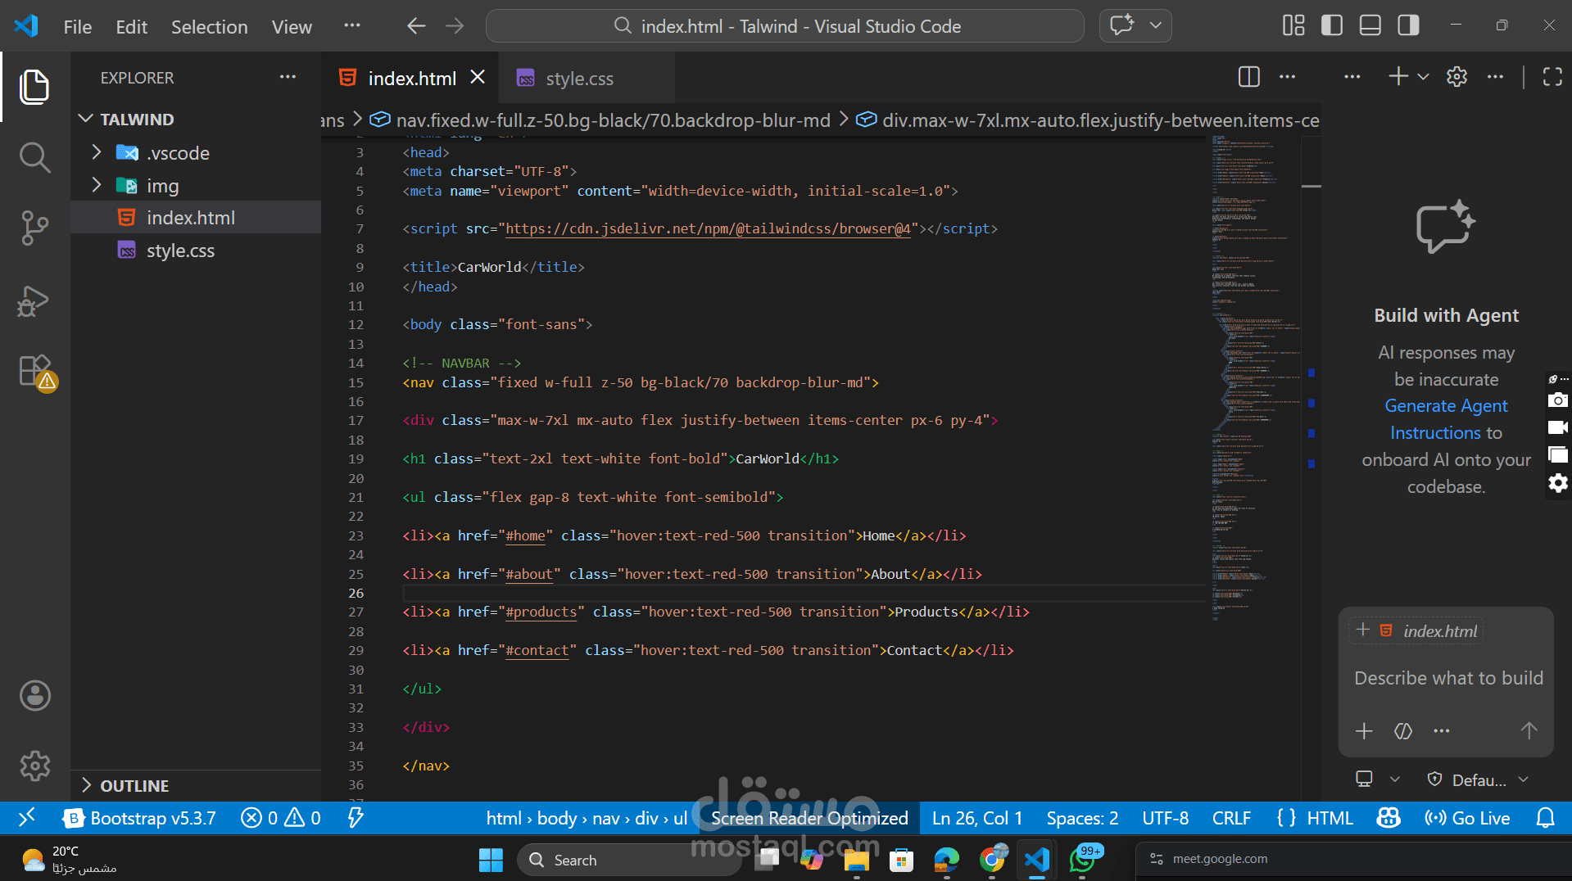Open the Windows Start menu
The width and height of the screenshot is (1572, 881).
(x=491, y=860)
